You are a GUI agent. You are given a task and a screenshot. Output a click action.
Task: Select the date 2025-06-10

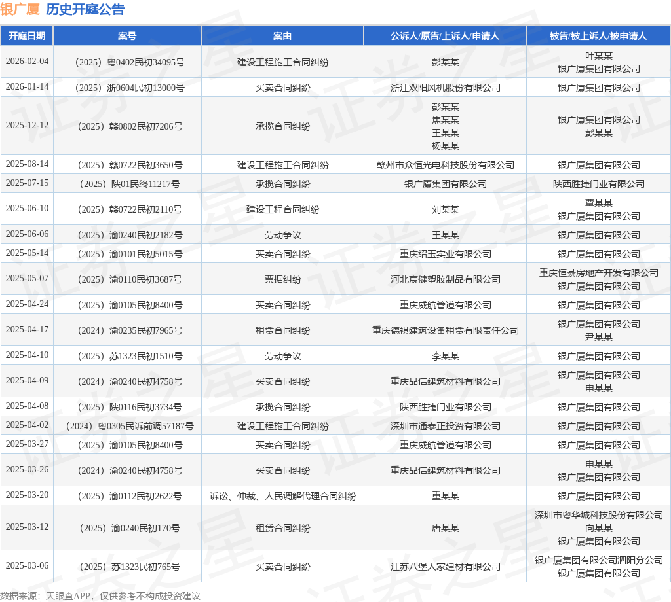(x=27, y=209)
